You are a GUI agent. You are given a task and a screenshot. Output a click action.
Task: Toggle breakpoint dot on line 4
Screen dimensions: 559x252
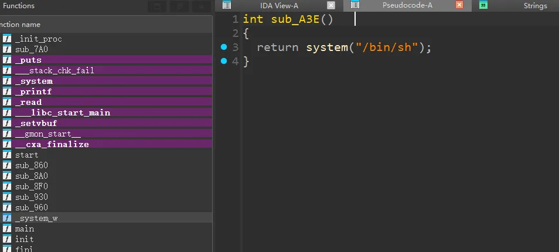224,62
